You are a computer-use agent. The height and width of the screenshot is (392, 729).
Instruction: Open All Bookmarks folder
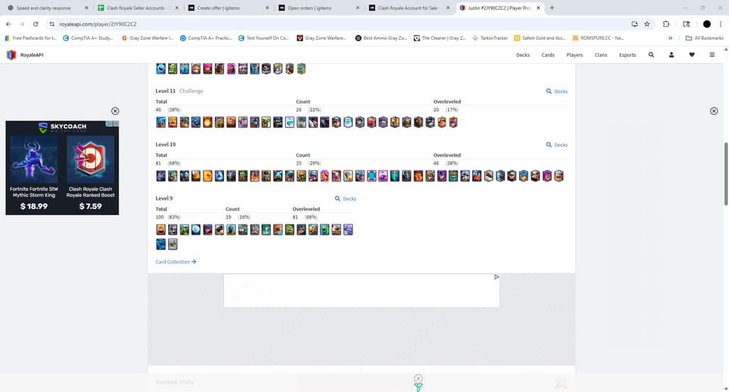[x=704, y=38]
